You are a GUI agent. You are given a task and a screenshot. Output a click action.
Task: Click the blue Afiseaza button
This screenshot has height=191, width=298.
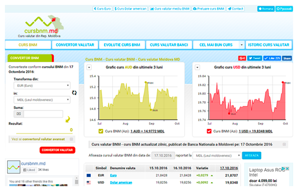pyautogui.click(x=252, y=155)
